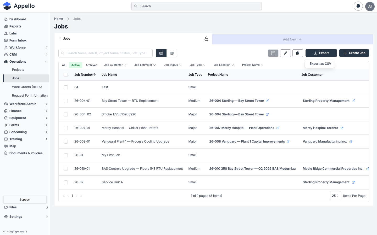Focus the global Search field

tap(197, 6)
